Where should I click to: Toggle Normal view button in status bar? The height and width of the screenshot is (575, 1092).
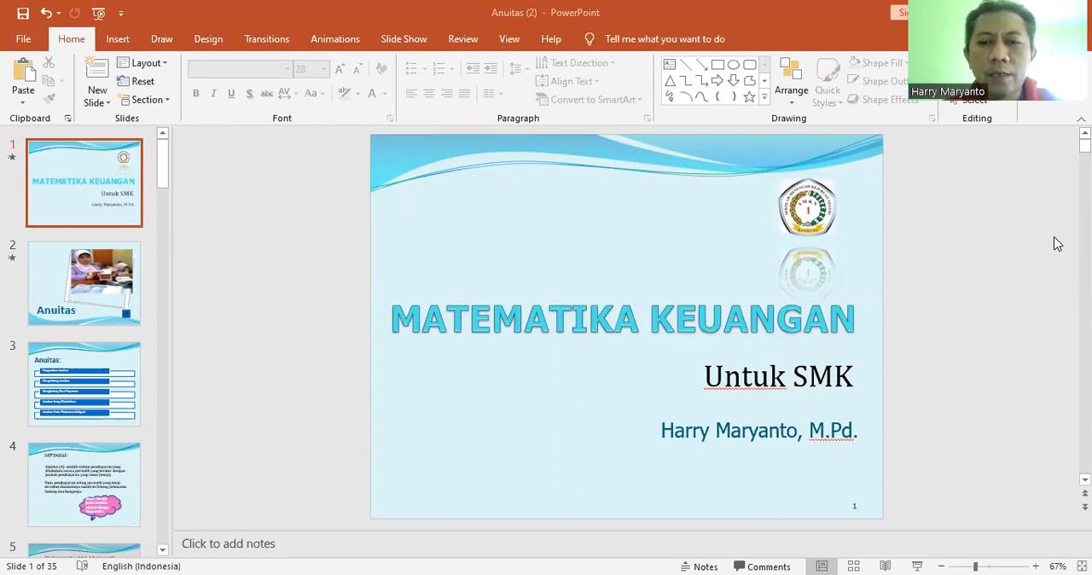[x=822, y=566]
